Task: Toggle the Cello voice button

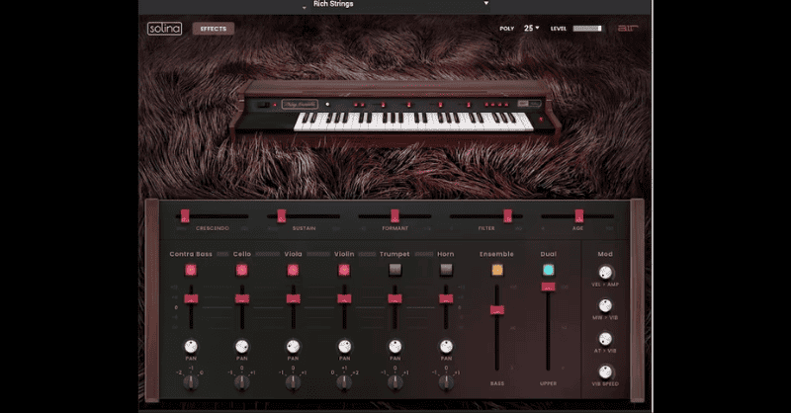Action: [242, 271]
